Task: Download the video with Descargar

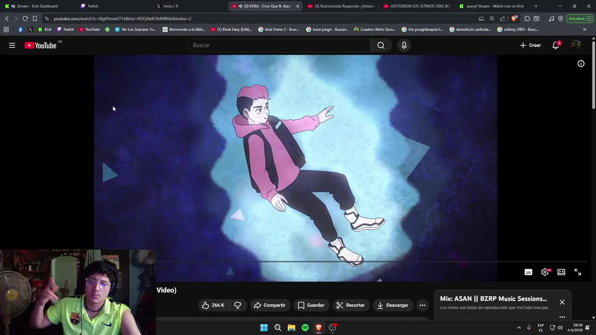Action: (x=393, y=305)
